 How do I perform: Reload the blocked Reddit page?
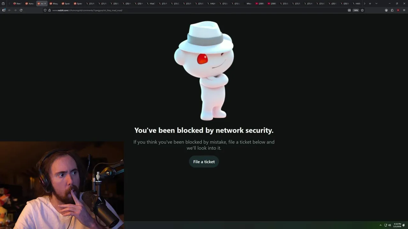21,10
